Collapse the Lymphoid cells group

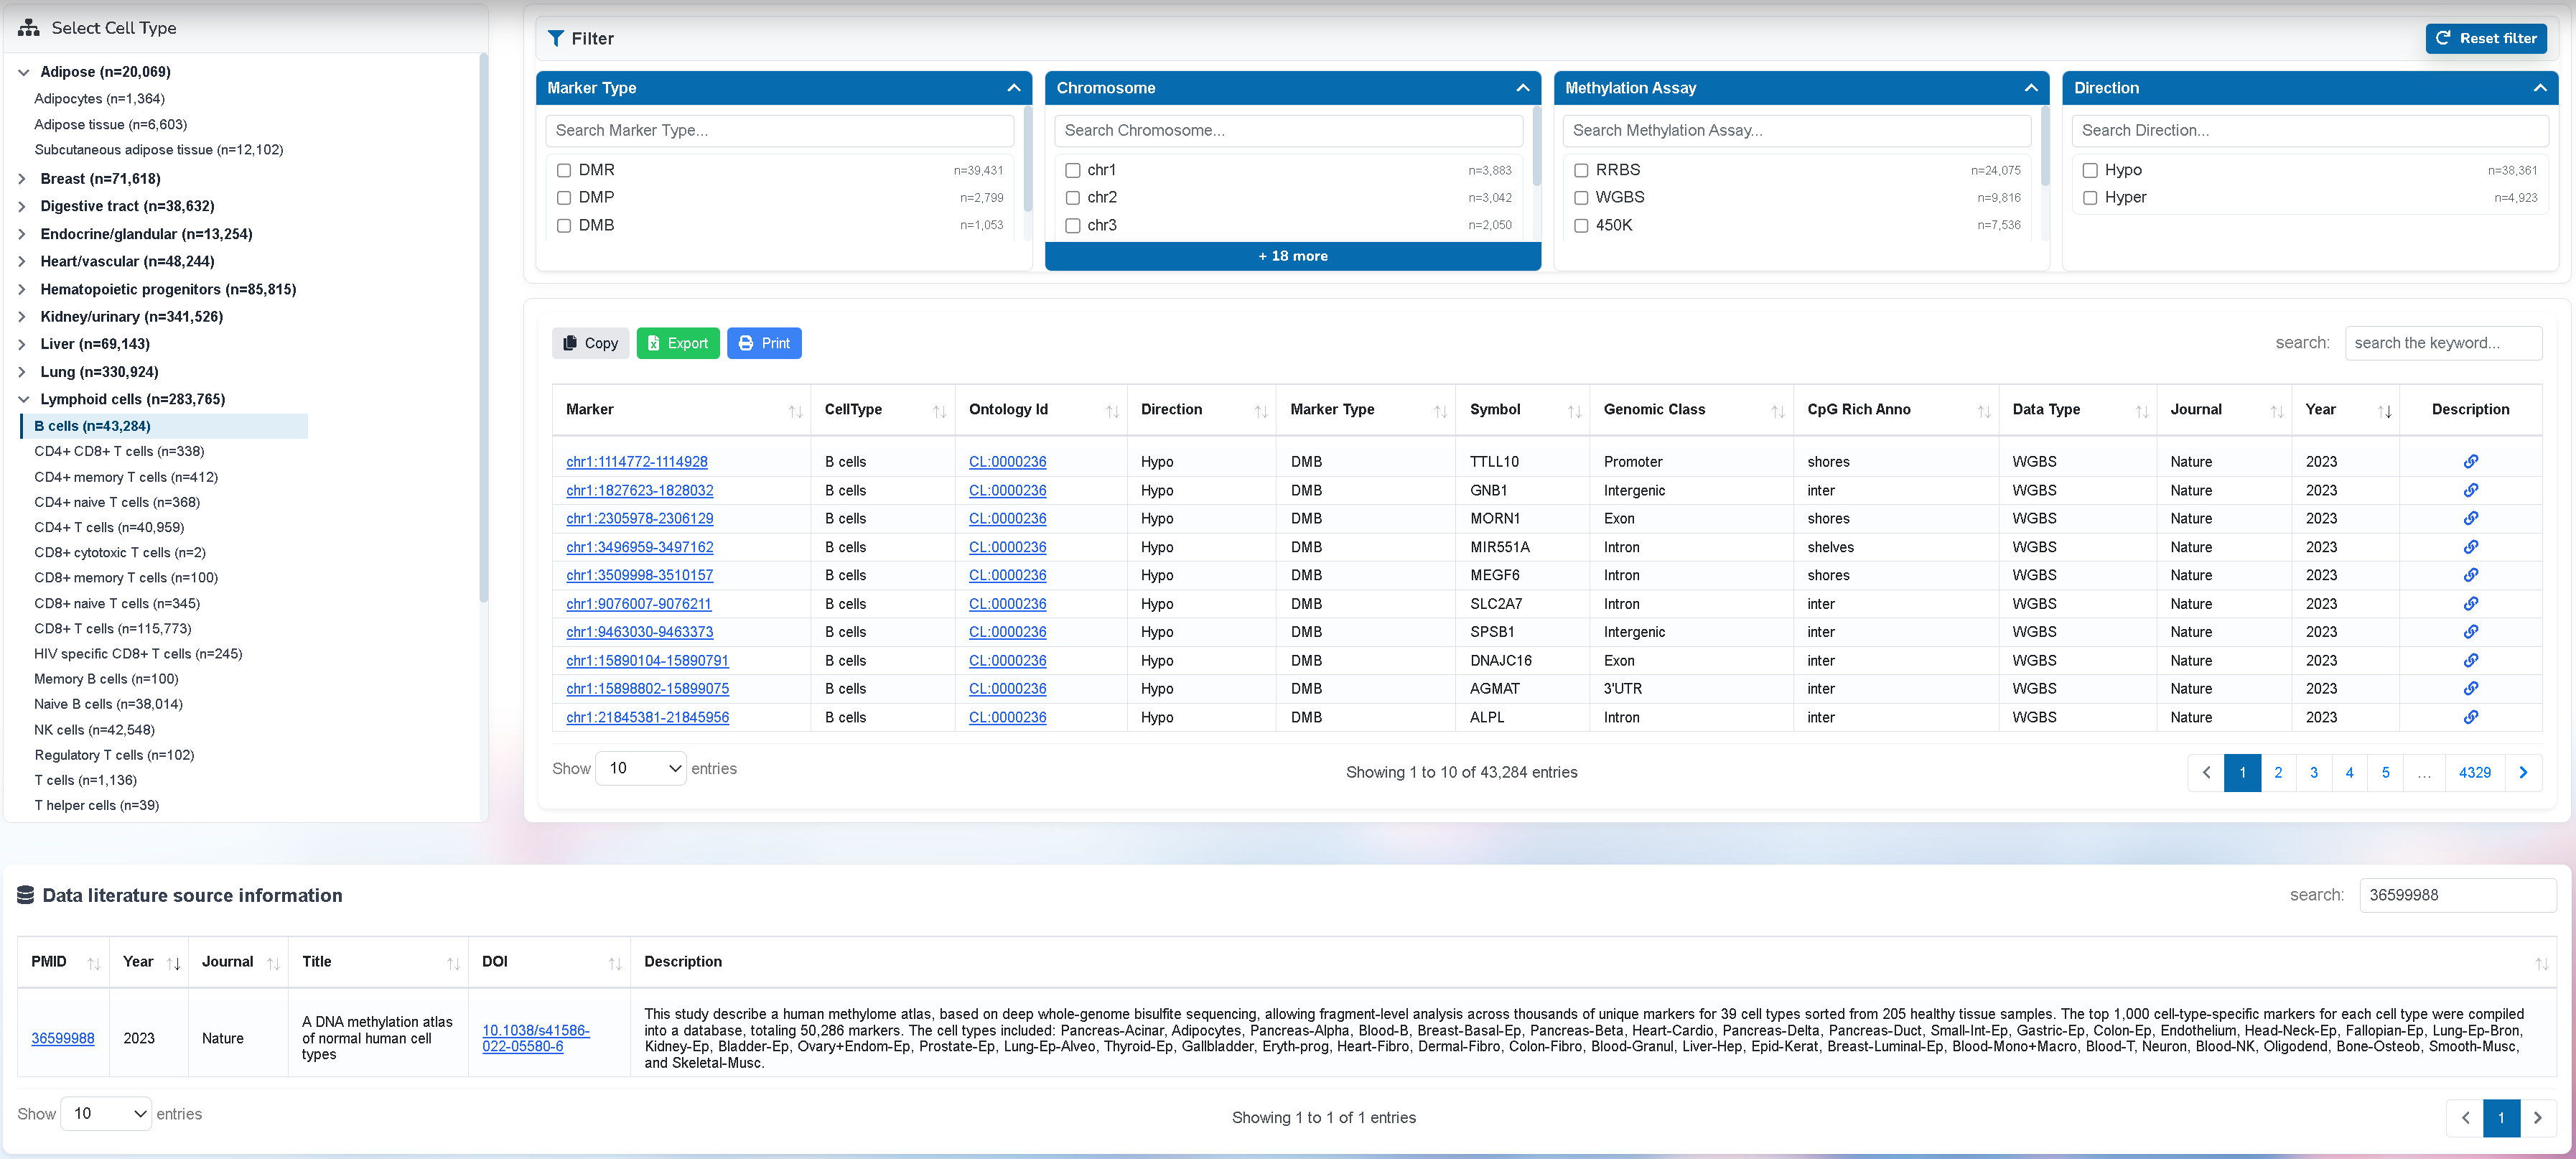tap(23, 399)
